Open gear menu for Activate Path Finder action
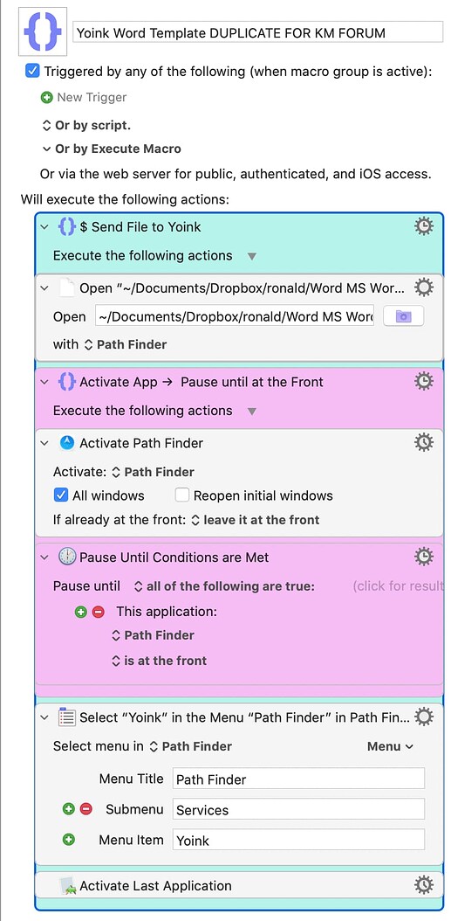The image size is (451, 921). tap(423, 442)
